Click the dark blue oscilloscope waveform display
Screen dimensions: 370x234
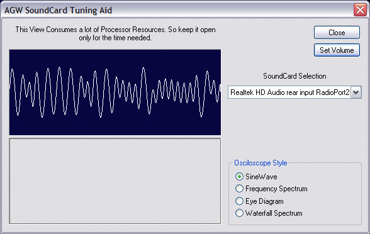[x=115, y=92]
